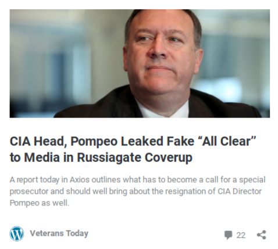Image resolution: width=278 pixels, height=249 pixels.
Task: Open the 22 comments count
Action: point(241,235)
